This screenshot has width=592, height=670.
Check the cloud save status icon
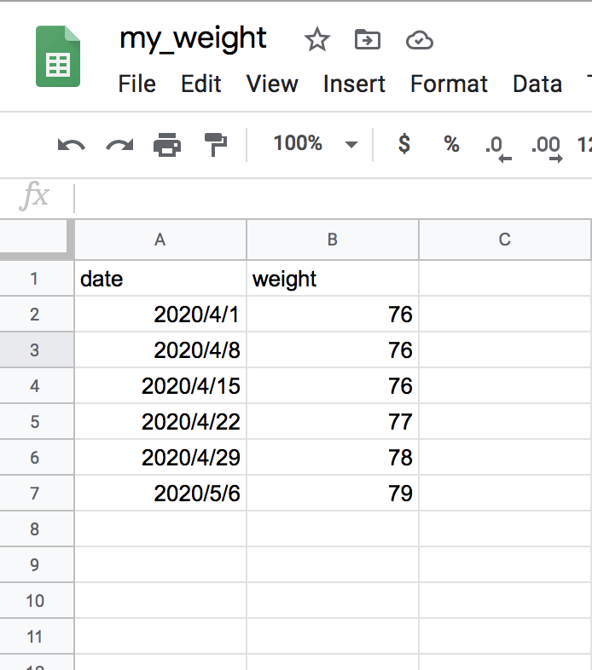tap(419, 40)
